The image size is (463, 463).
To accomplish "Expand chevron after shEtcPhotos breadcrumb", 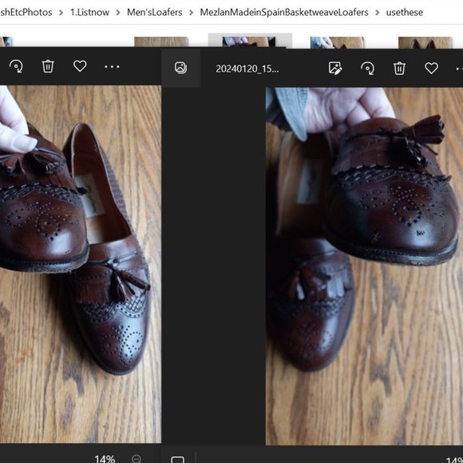I will pos(61,13).
